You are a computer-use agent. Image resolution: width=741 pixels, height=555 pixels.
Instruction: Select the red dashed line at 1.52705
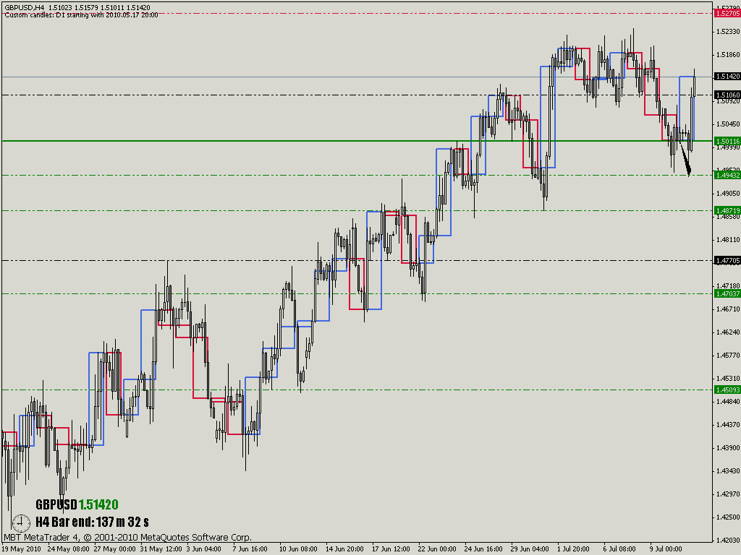click(x=357, y=13)
